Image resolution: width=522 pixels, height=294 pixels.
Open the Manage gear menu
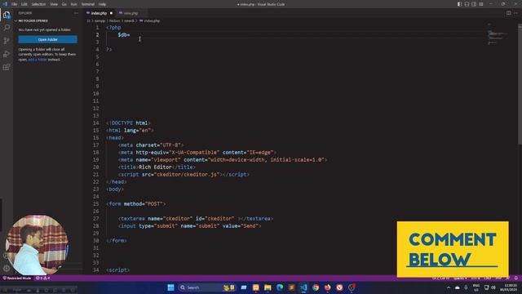pos(7,268)
